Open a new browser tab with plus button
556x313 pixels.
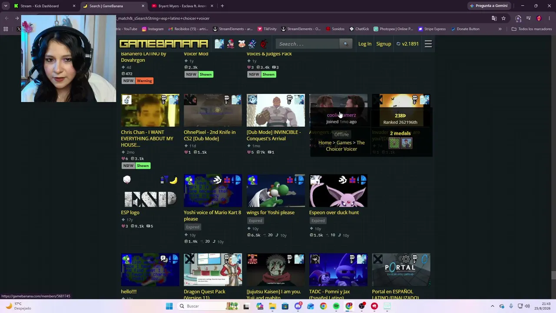[222, 6]
